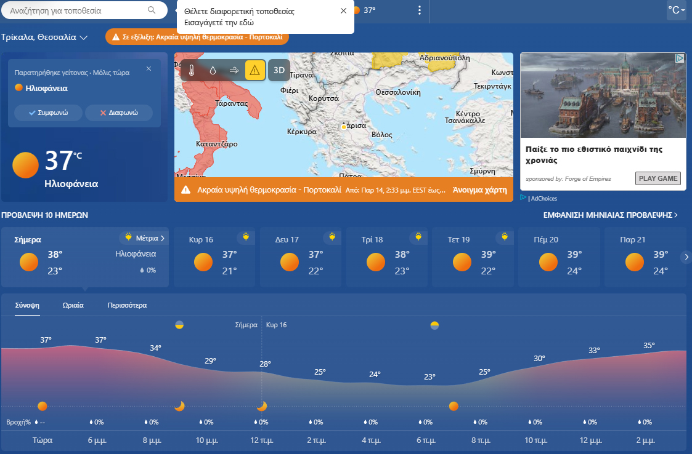Open the three-dot more options menu
This screenshot has height=454, width=692.
(420, 10)
